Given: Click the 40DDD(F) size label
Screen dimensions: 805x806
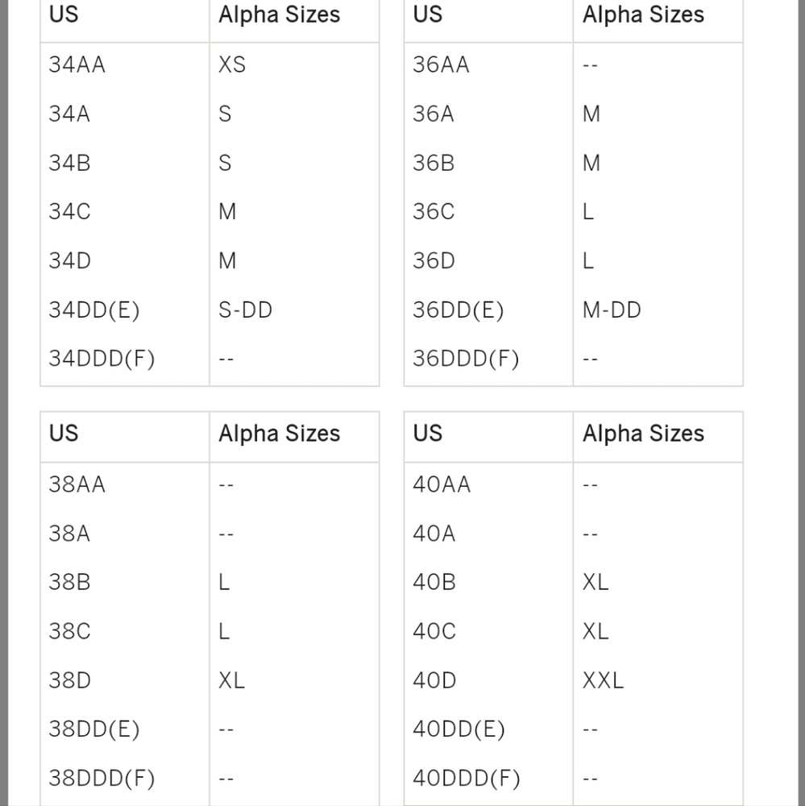Looking at the screenshot, I should coord(467,779).
